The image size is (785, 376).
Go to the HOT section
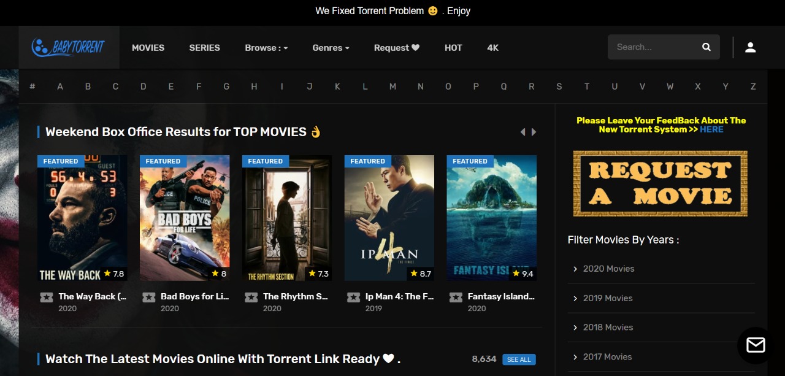[x=453, y=48]
